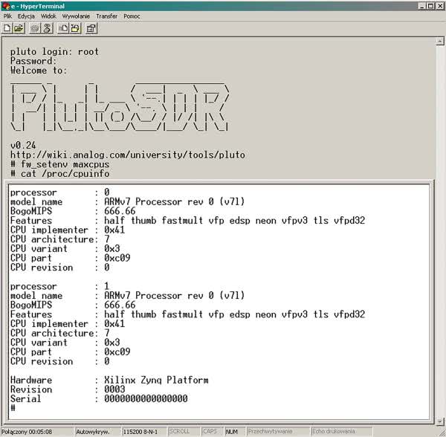Screen dimensions: 446x437
Task: Click the terminal prompt at the last line
Action: pyautogui.click(x=13, y=408)
